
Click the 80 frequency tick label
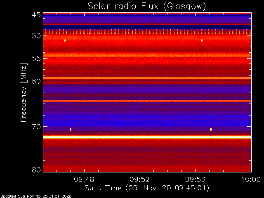(36, 170)
